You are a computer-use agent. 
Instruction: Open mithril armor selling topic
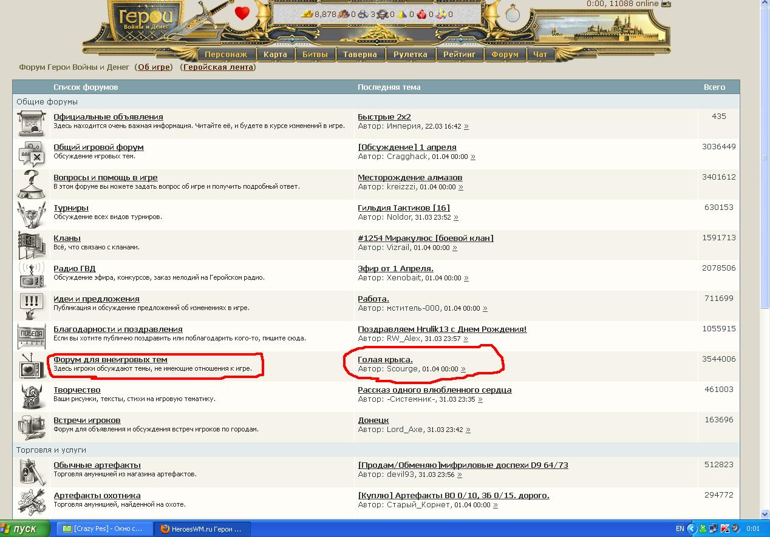[x=463, y=465]
